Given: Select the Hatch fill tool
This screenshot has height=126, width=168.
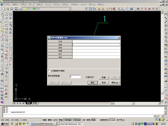Looking at the screenshot, I should point(6,47).
